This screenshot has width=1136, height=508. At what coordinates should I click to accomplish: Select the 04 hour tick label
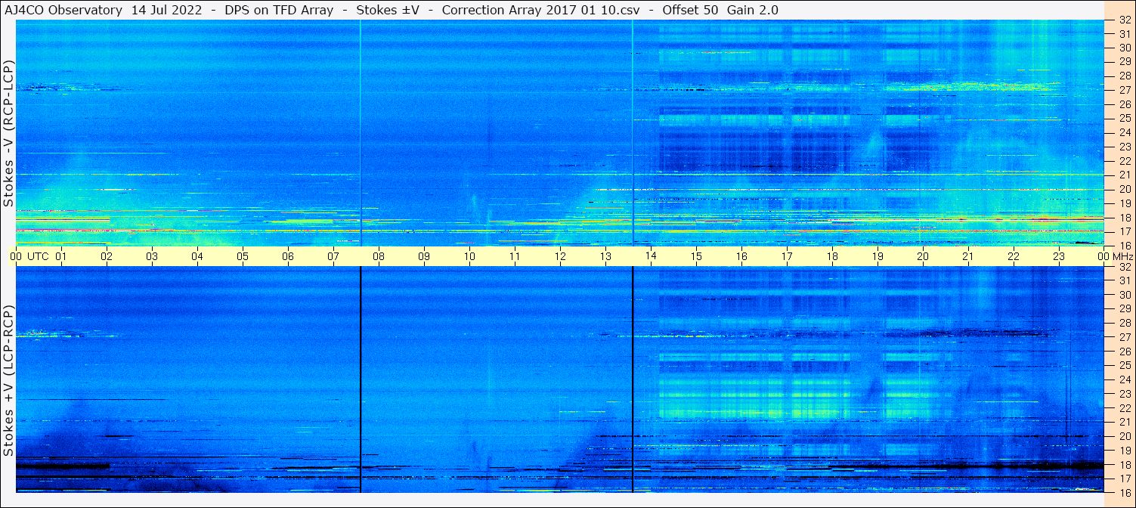197,256
